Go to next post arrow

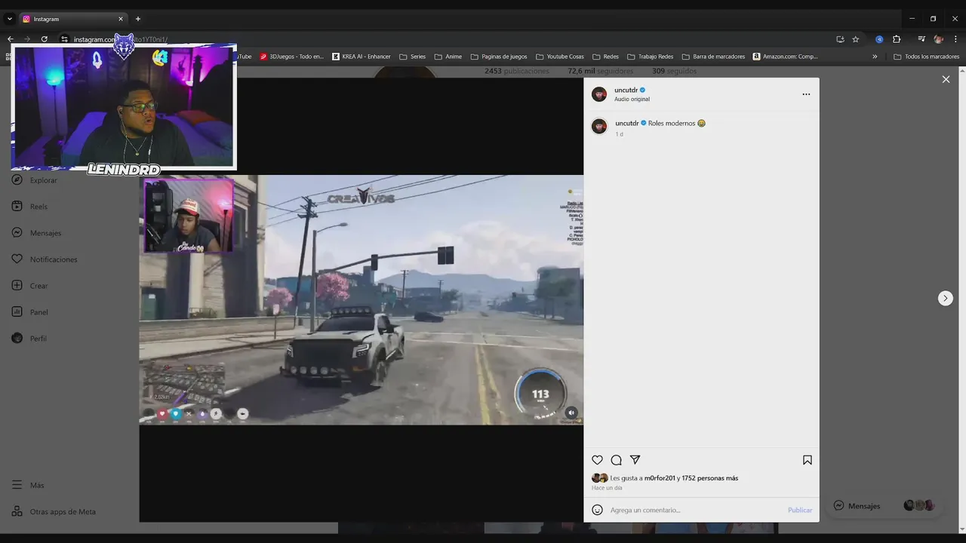point(946,298)
